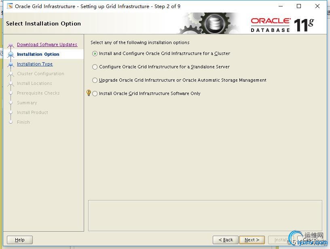Click the Installation Type step marker icon
This screenshot has width=330, height=249.
click(11, 64)
